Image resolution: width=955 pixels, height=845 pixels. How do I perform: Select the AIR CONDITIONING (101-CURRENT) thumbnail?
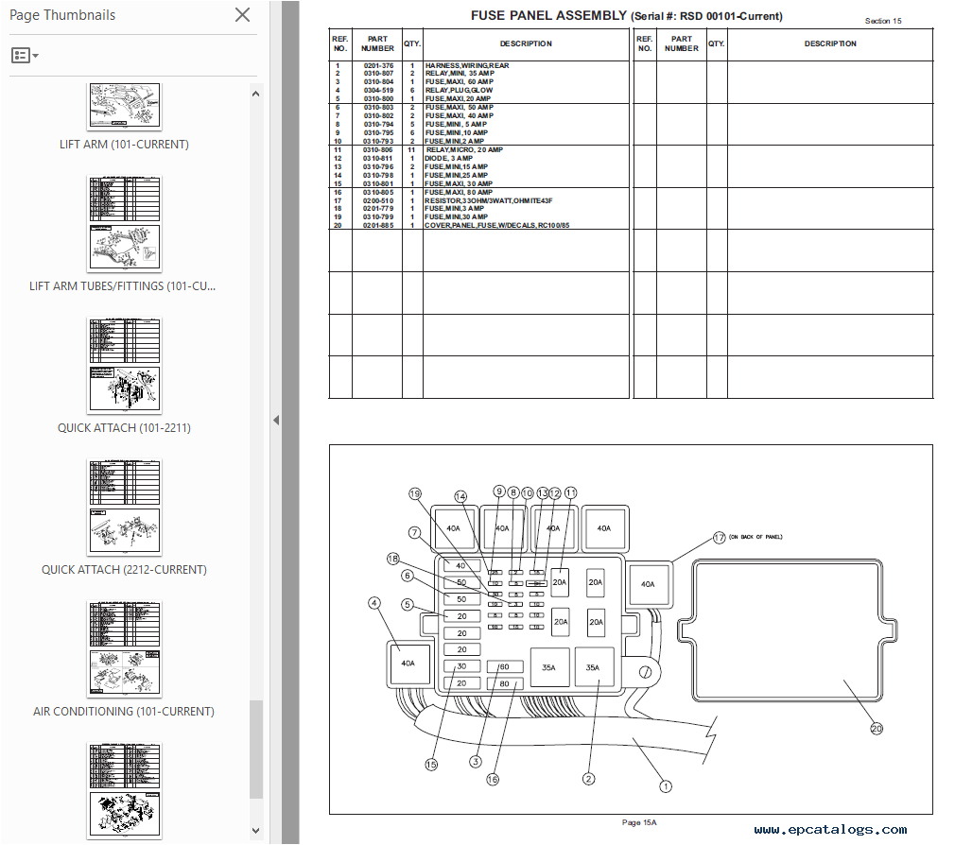coord(124,647)
